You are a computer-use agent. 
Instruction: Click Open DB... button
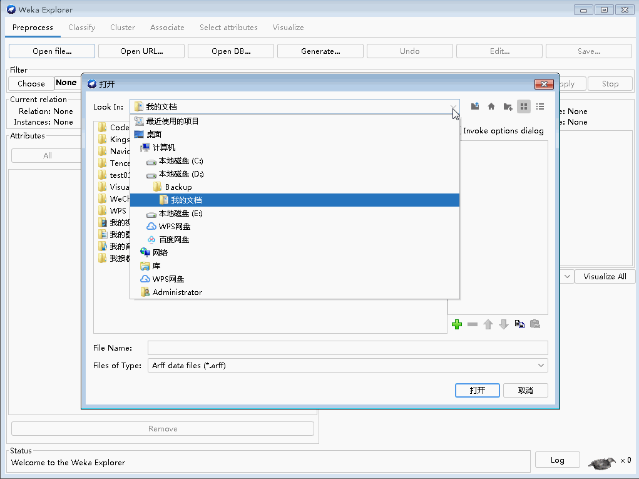click(231, 51)
